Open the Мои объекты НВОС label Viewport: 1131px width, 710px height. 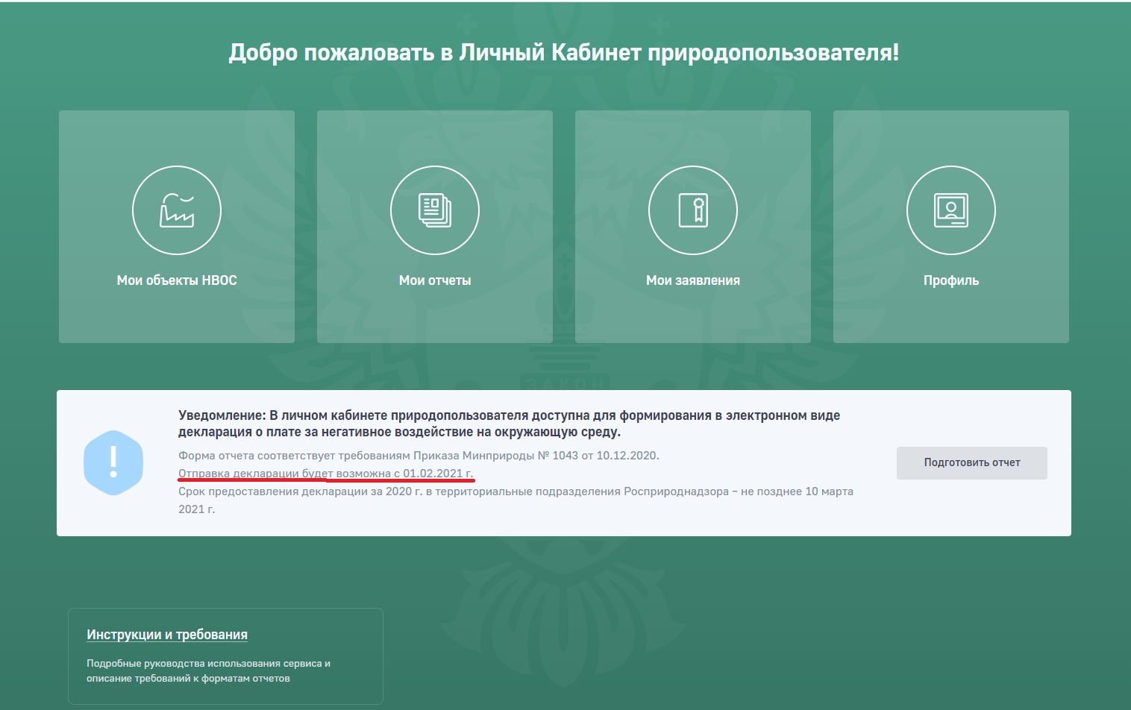tap(177, 280)
